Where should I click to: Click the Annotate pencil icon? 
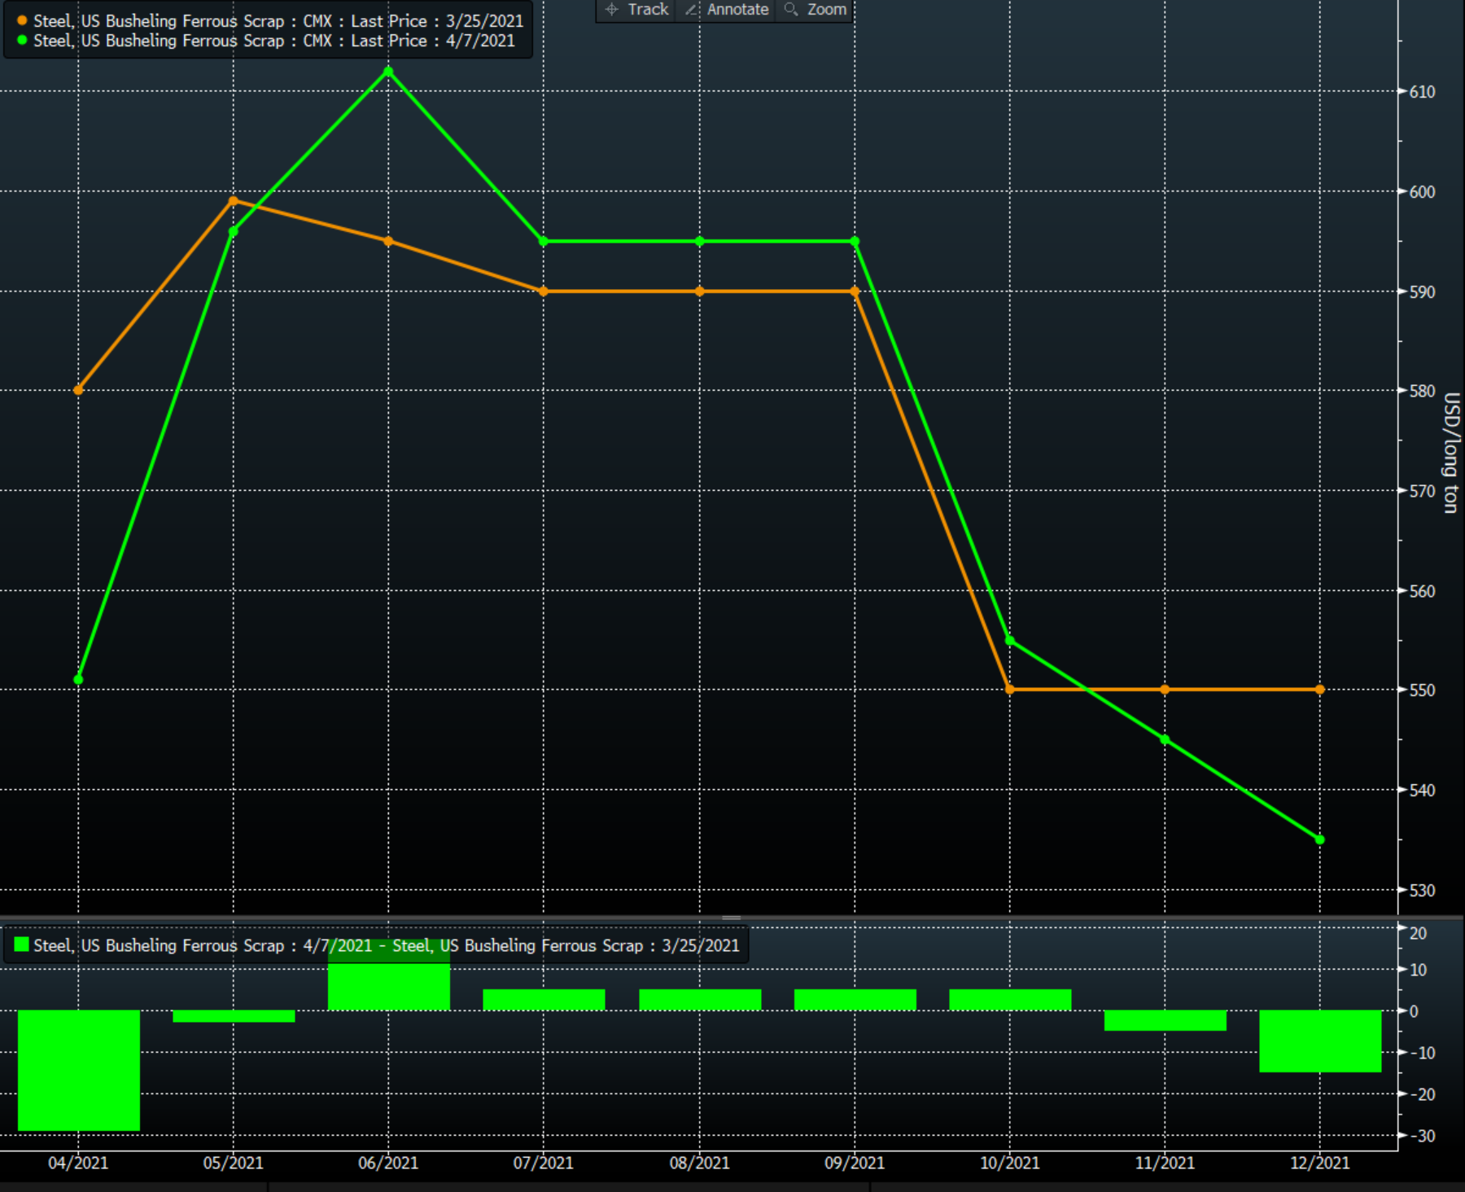point(691,10)
